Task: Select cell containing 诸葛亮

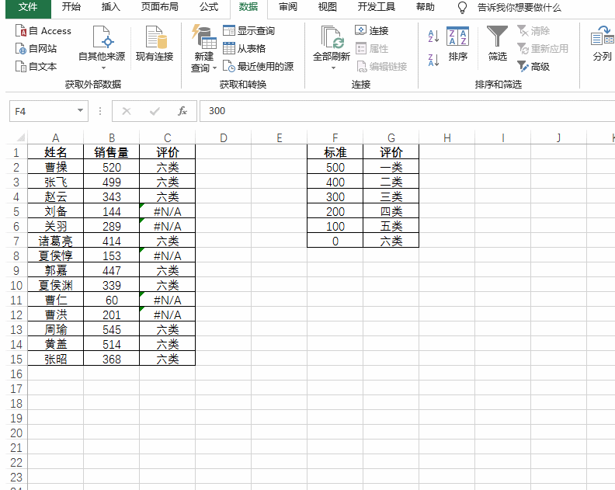Action: click(55, 242)
